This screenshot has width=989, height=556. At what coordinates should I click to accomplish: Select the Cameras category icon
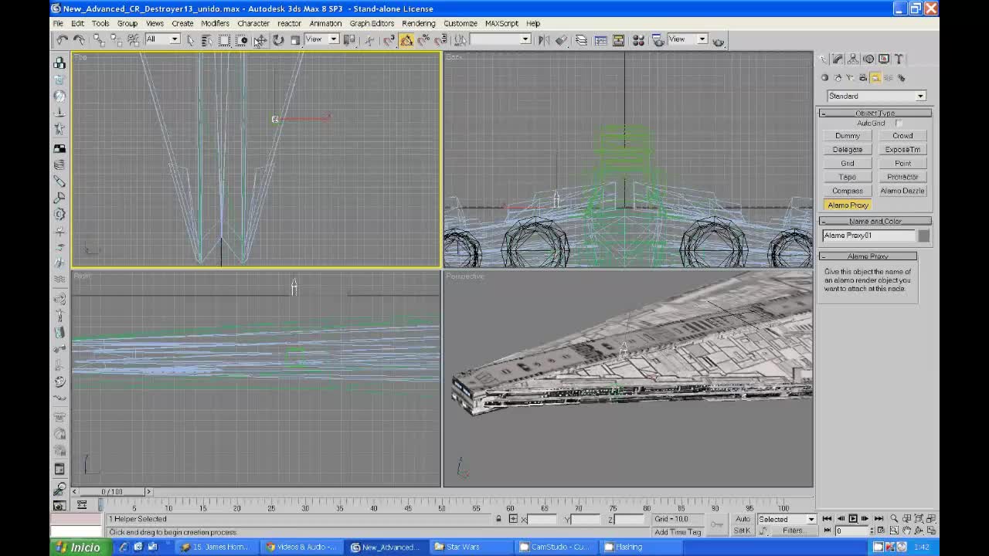(x=862, y=77)
